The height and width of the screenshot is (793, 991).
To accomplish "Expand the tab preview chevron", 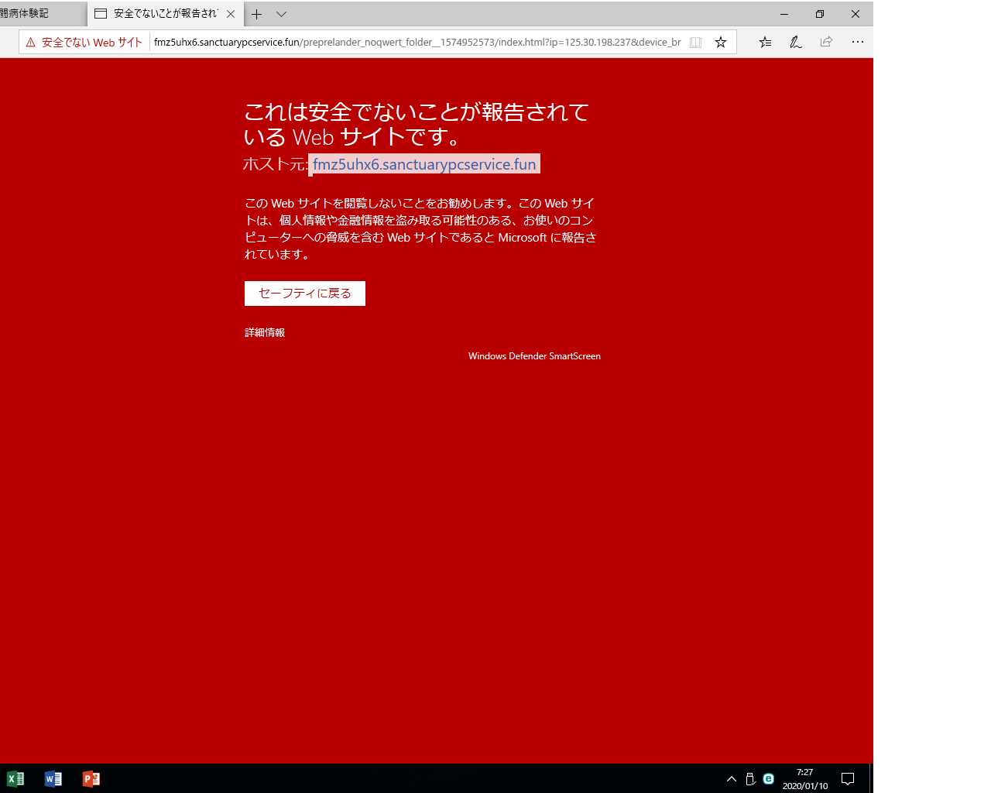I will 282,14.
